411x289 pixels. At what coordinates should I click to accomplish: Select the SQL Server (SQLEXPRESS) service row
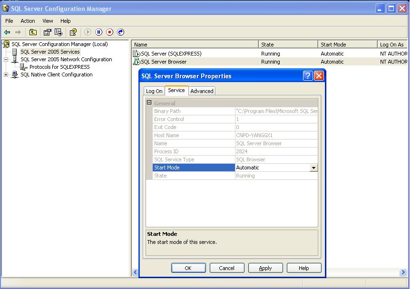tap(171, 54)
